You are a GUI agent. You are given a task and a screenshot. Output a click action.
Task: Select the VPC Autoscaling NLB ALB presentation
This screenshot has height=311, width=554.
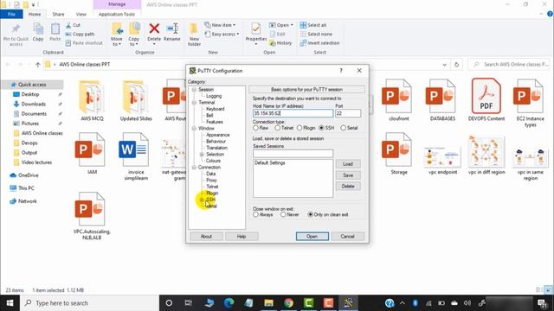pyautogui.click(x=92, y=216)
